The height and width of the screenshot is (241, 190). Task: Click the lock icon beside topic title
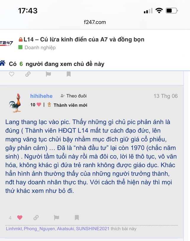click(x=21, y=39)
